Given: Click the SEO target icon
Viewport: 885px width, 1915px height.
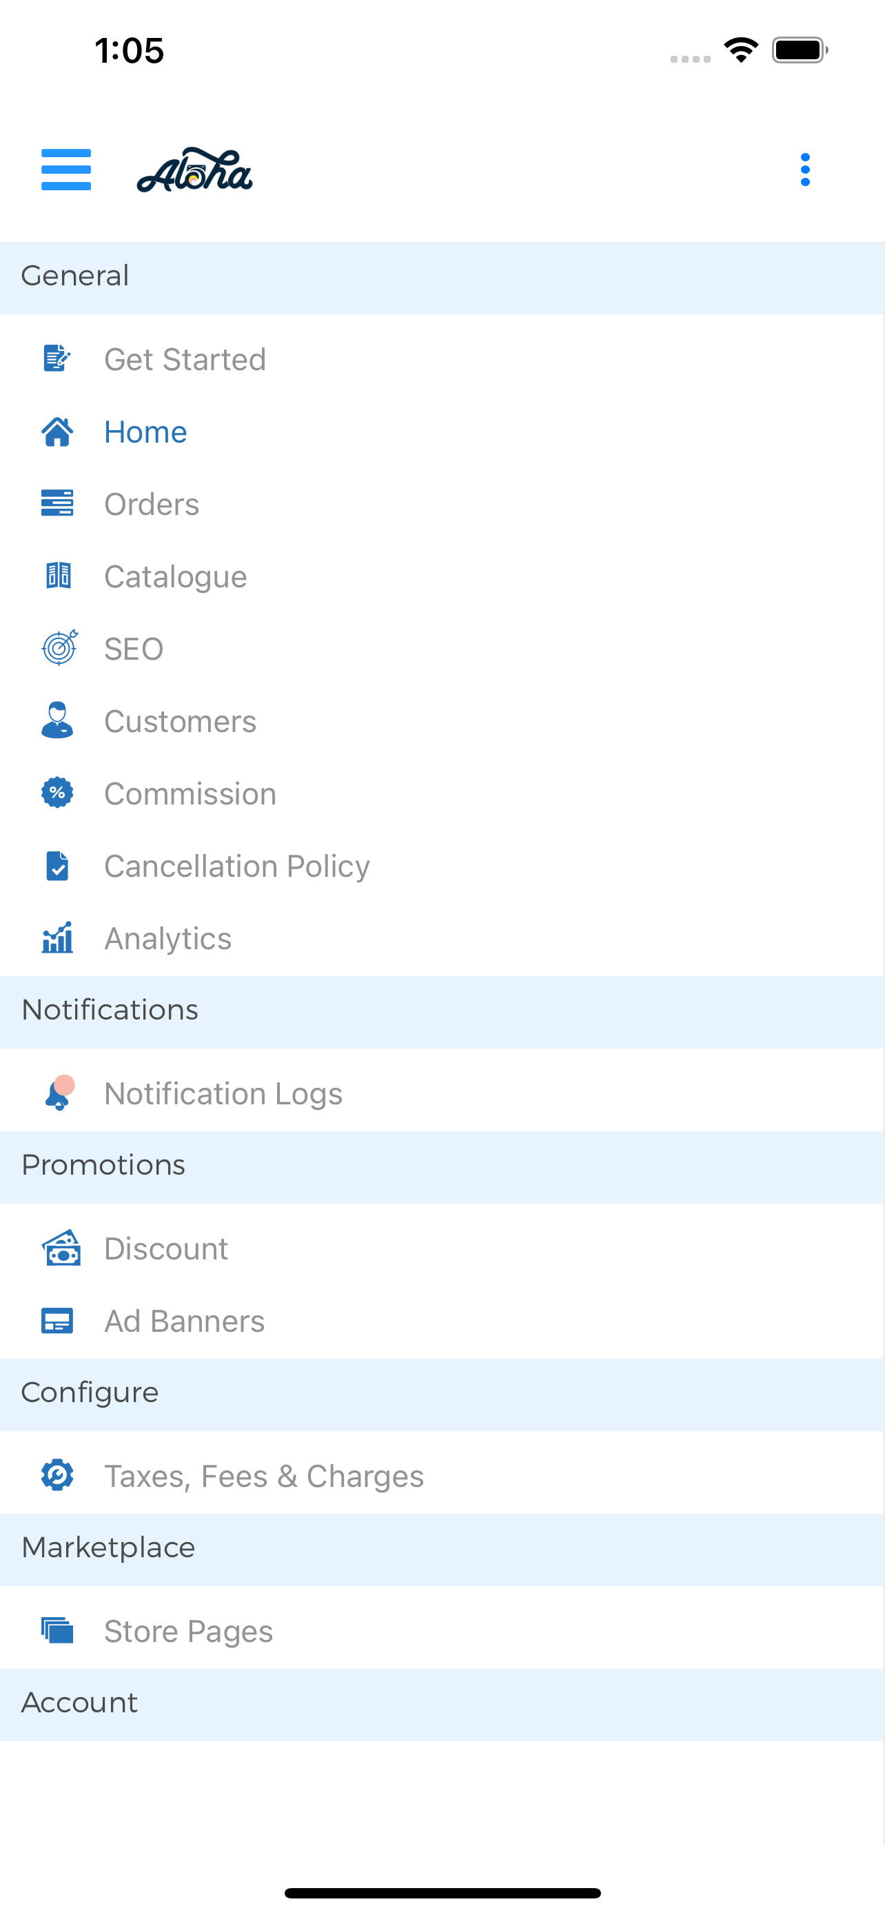Looking at the screenshot, I should (59, 647).
